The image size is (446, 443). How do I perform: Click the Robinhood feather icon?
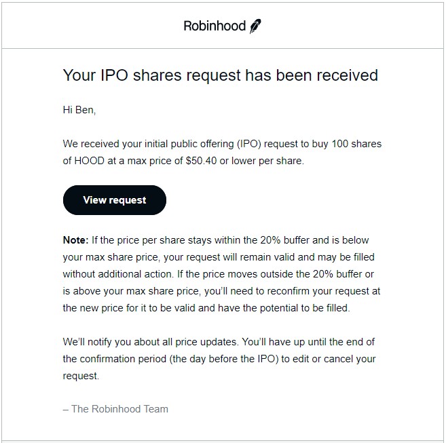tap(255, 26)
